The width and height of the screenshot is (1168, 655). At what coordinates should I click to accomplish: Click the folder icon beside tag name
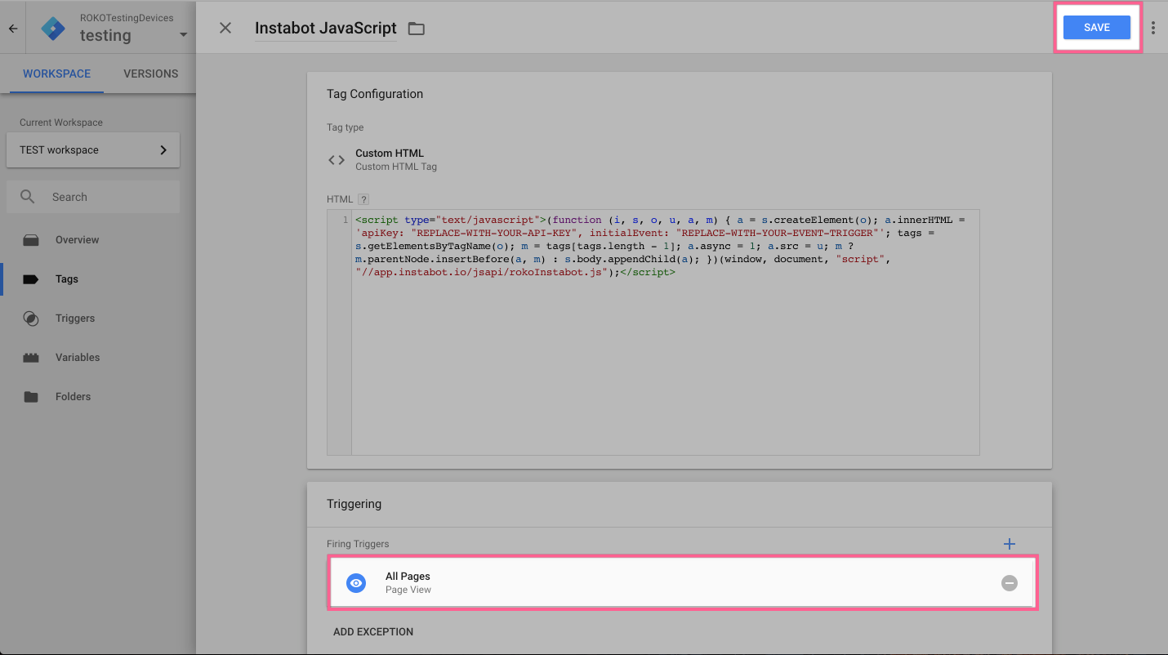click(417, 29)
